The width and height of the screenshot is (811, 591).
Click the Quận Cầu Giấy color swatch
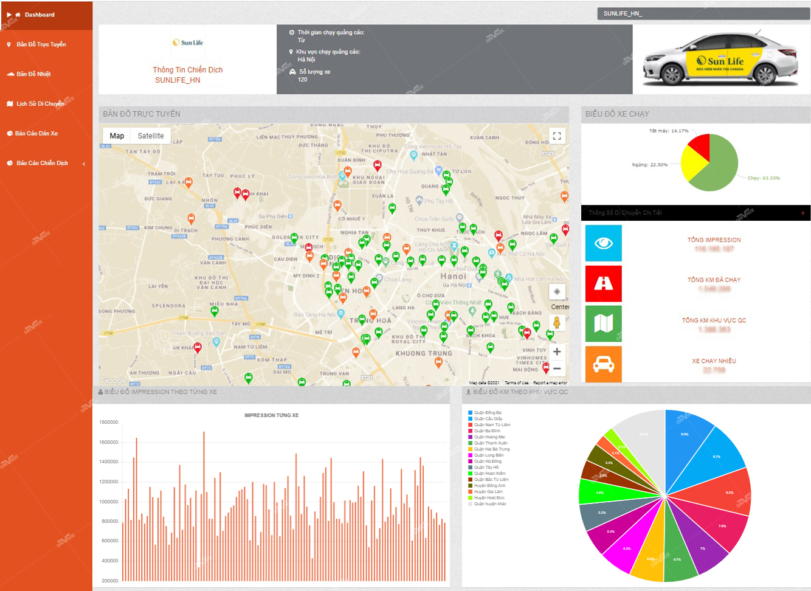(x=471, y=419)
